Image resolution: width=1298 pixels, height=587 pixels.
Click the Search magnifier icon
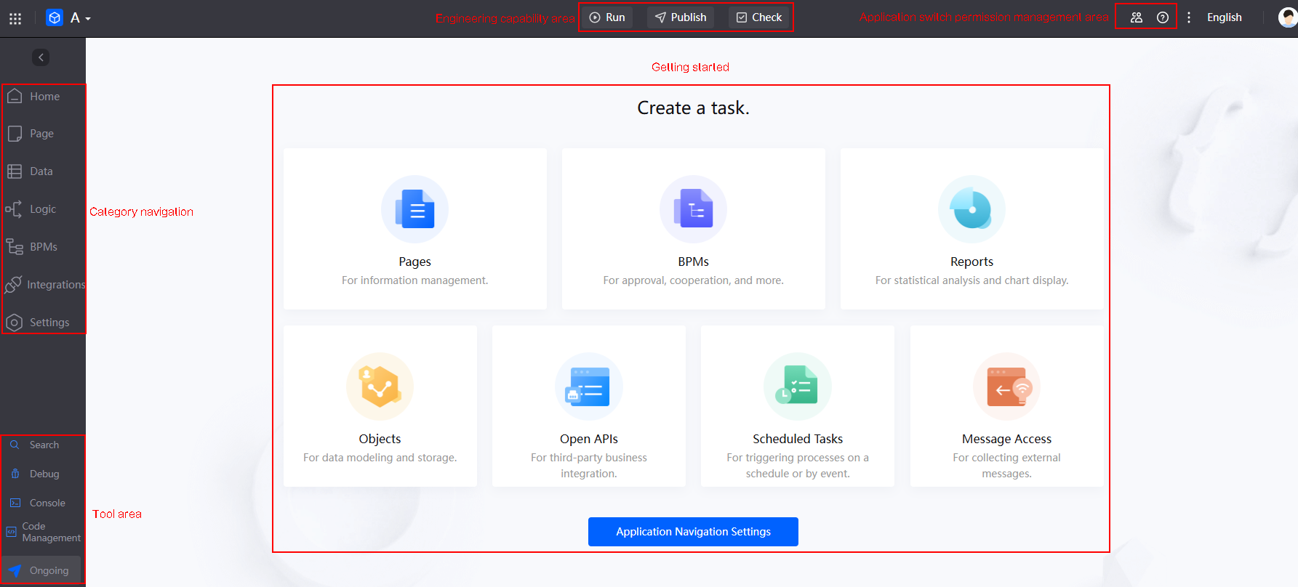pos(15,445)
